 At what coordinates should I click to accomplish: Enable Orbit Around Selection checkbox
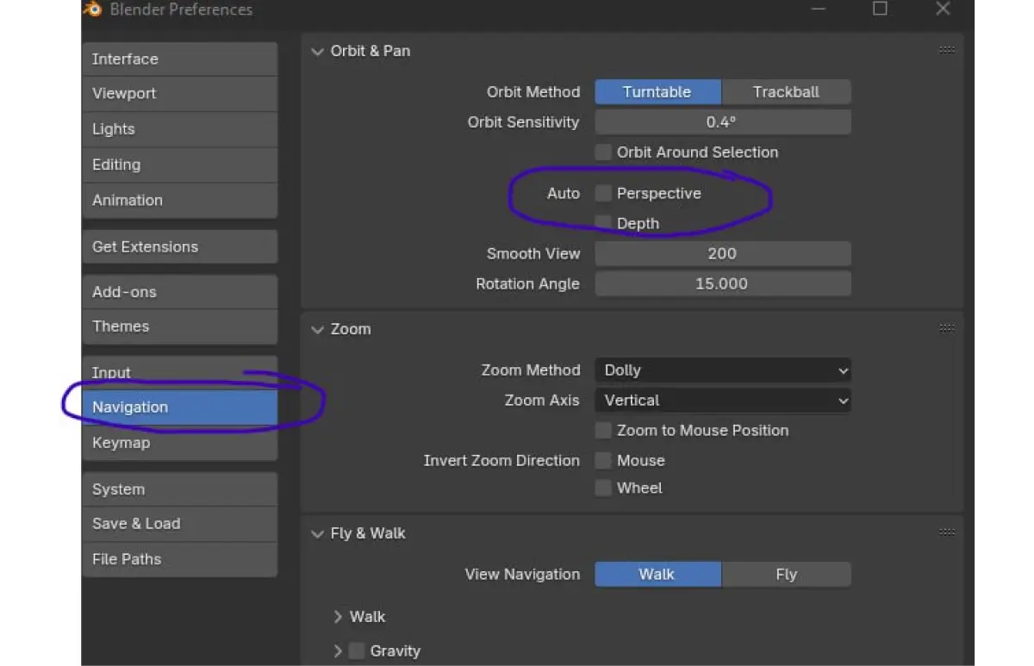[603, 152]
